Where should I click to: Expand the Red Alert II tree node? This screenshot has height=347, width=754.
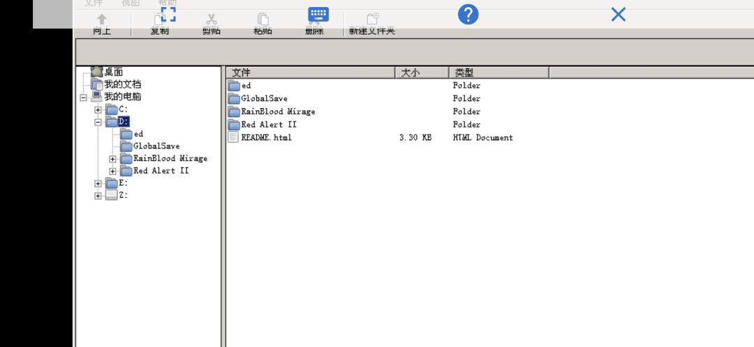112,171
